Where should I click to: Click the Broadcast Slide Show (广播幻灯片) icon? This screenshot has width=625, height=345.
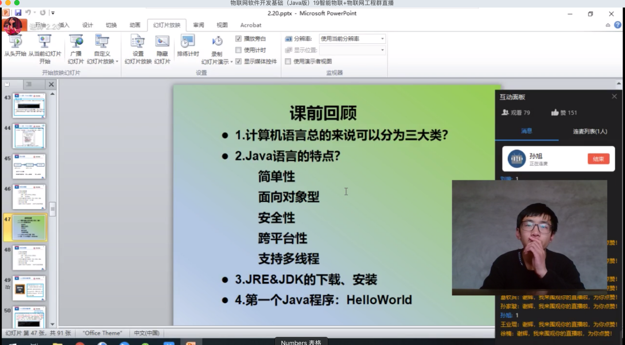(x=76, y=45)
